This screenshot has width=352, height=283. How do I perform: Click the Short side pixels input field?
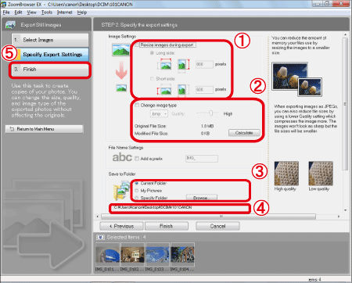tap(204, 89)
